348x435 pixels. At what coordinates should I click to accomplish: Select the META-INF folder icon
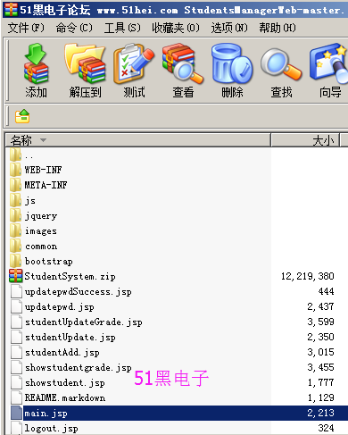pos(15,185)
